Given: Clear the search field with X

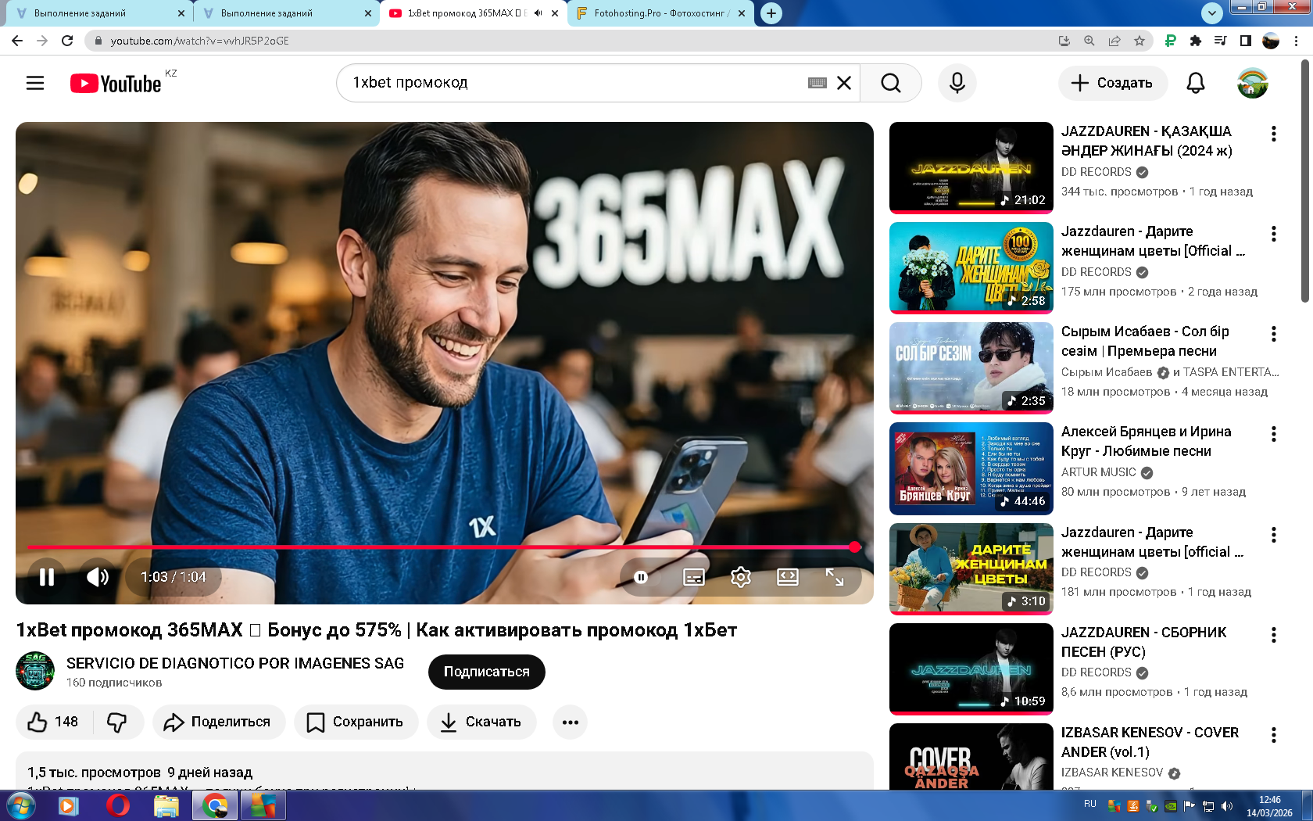Looking at the screenshot, I should click(844, 83).
